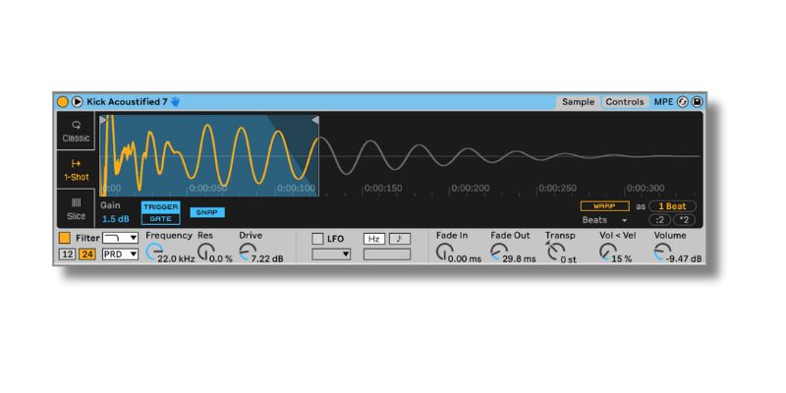Screen dimensions: 786x393
Task: Click the Vol < Vel knob
Action: pos(608,253)
